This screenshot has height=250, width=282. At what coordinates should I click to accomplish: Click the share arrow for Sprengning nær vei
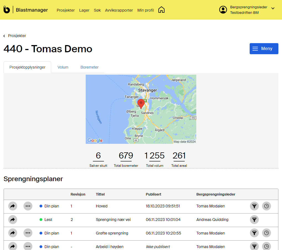tap(12, 220)
